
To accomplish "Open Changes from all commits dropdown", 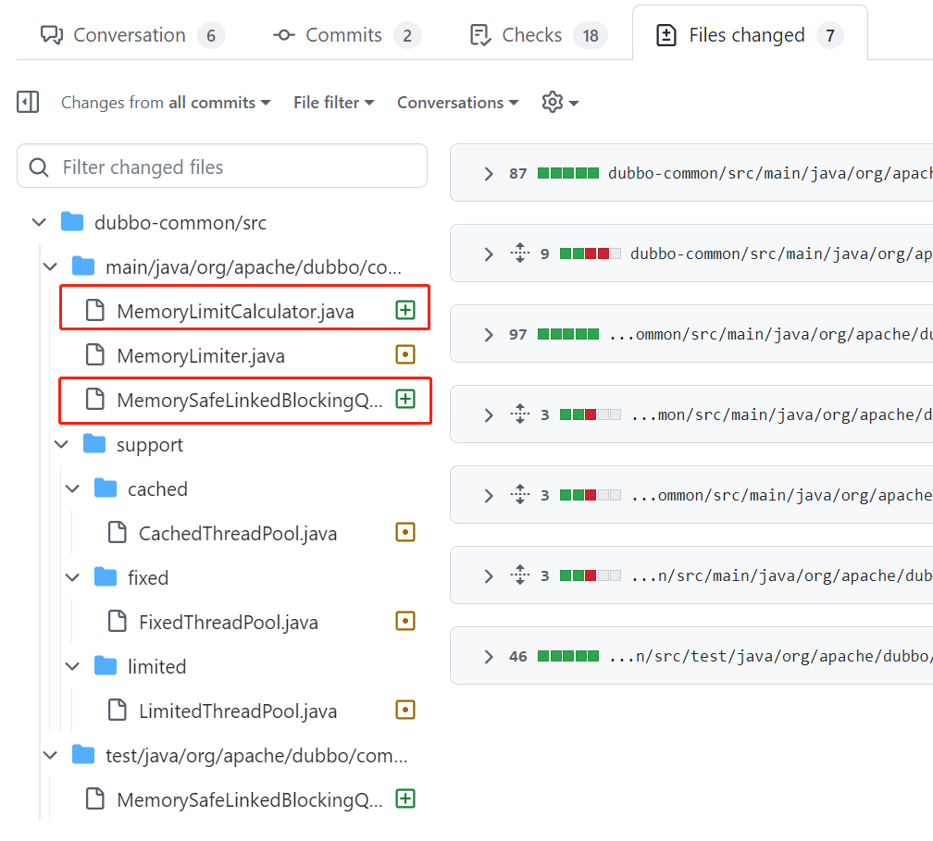I will (166, 103).
